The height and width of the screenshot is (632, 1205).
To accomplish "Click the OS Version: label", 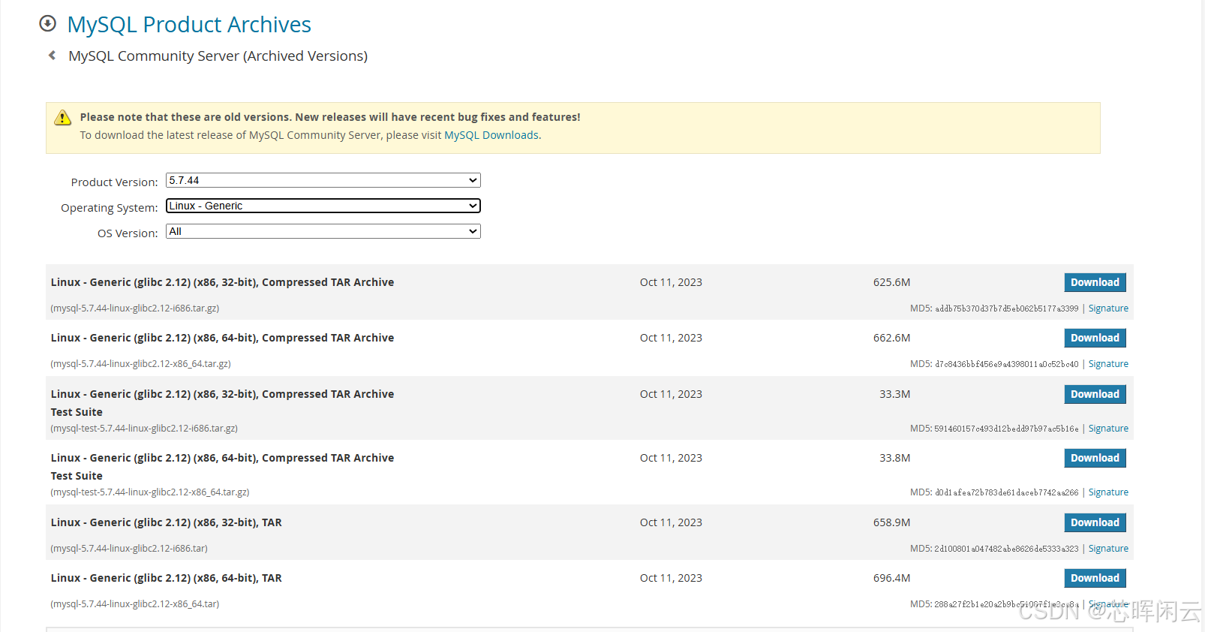I will pyautogui.click(x=128, y=233).
